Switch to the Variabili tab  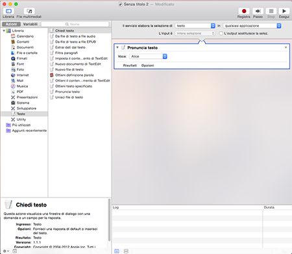30,24
